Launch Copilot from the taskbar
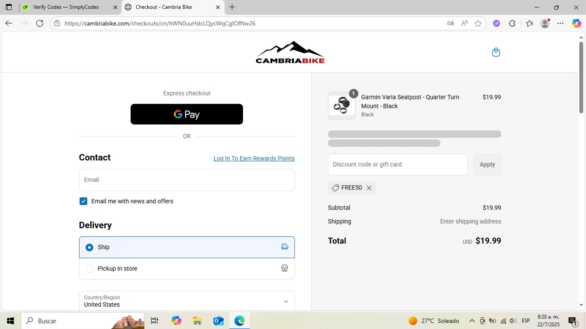 177,321
